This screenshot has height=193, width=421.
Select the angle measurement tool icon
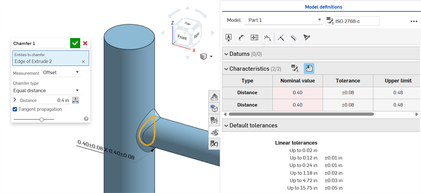point(307,38)
